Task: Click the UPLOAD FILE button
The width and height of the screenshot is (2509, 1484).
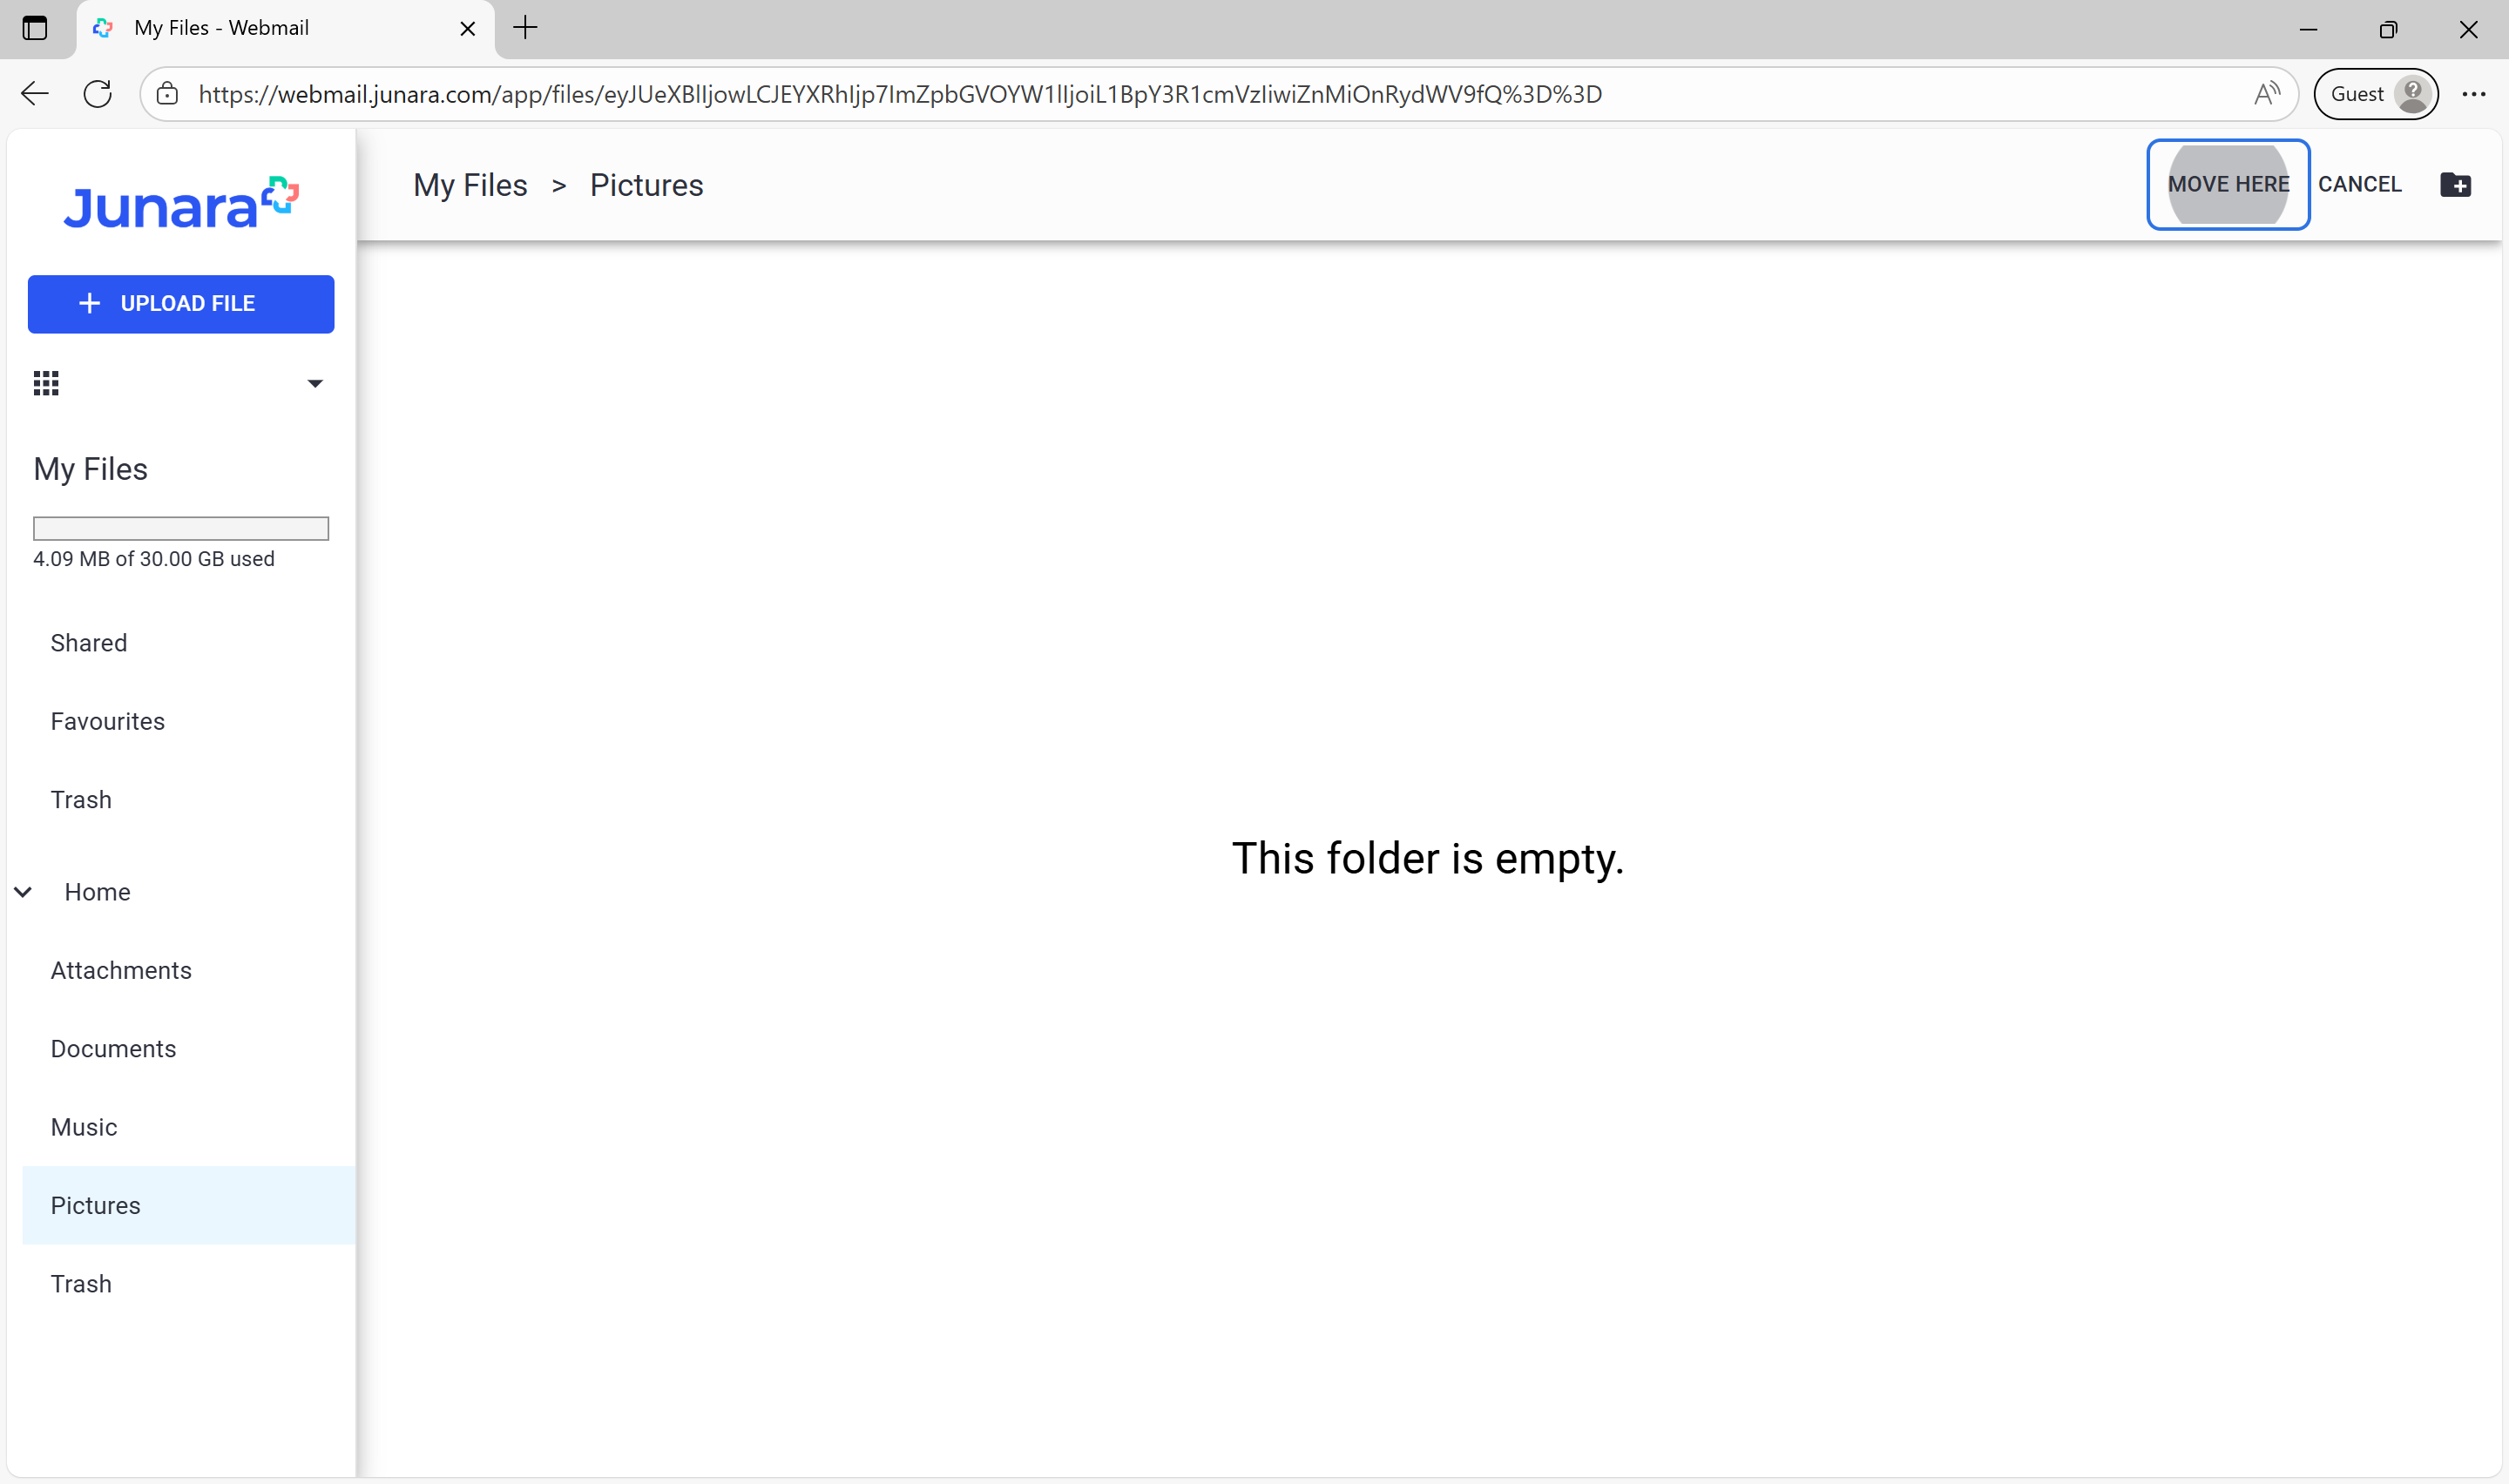Action: (181, 304)
